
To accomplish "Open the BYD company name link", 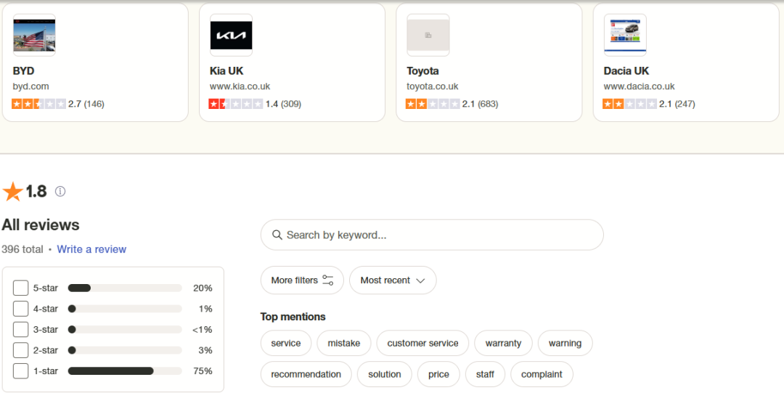I will coord(23,71).
